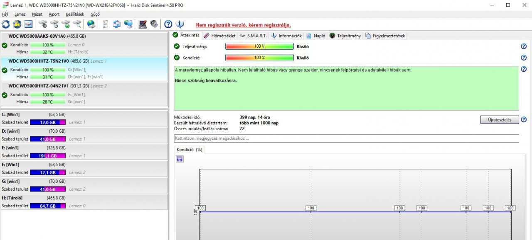Click 'Nincs szükség beavatkozásra.' text
The height and width of the screenshot is (240, 532).
[206, 80]
